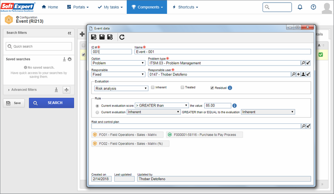Click the Save button in Search filters

14,103
